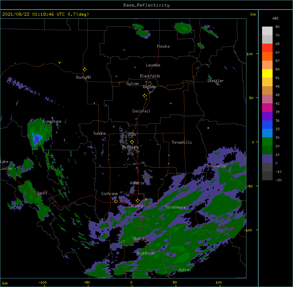Screen dimensions: 293x287
Task: Click the yellow v marker northwest of RockyMH
Action: point(59,63)
